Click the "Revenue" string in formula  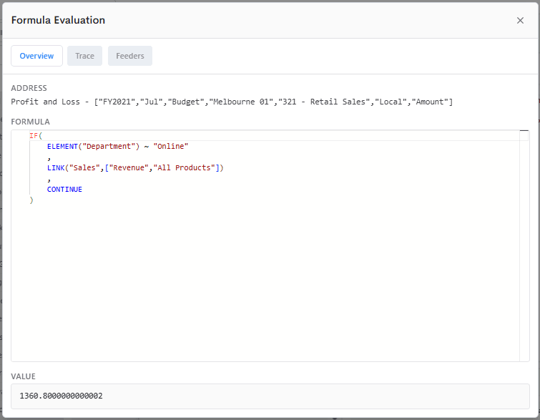pyautogui.click(x=129, y=168)
